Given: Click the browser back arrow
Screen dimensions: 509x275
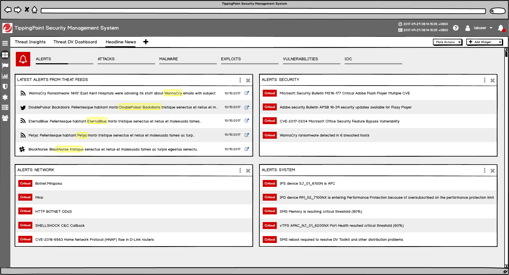Looking at the screenshot, I should click(x=8, y=10).
